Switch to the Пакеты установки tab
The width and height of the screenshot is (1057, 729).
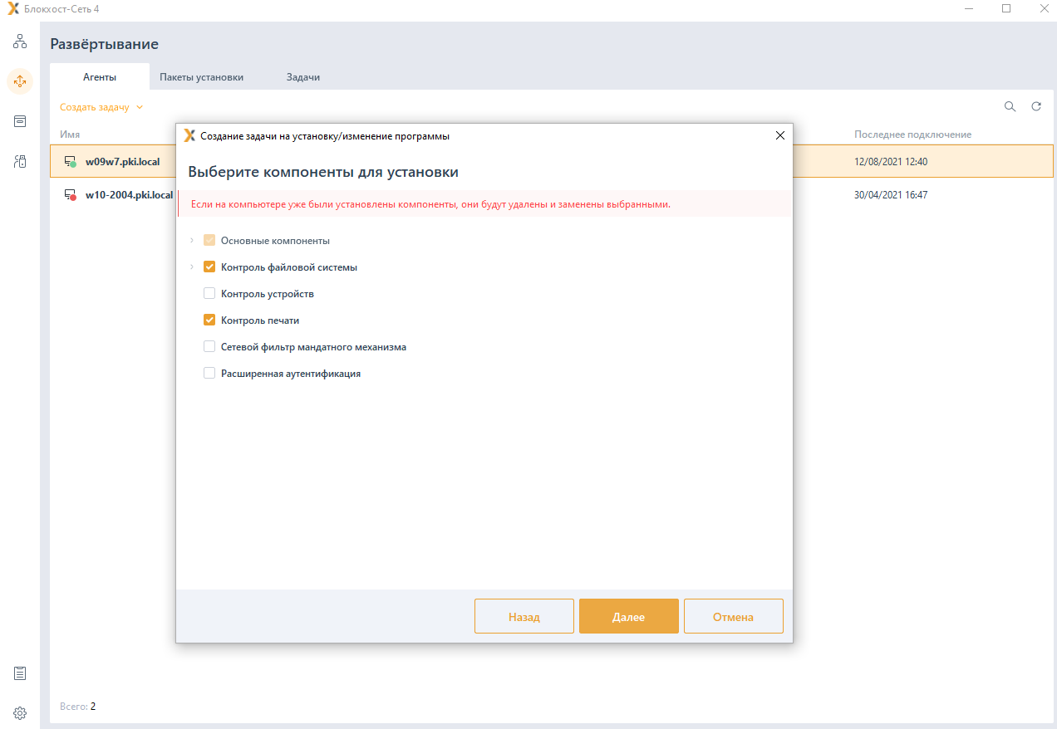point(201,77)
